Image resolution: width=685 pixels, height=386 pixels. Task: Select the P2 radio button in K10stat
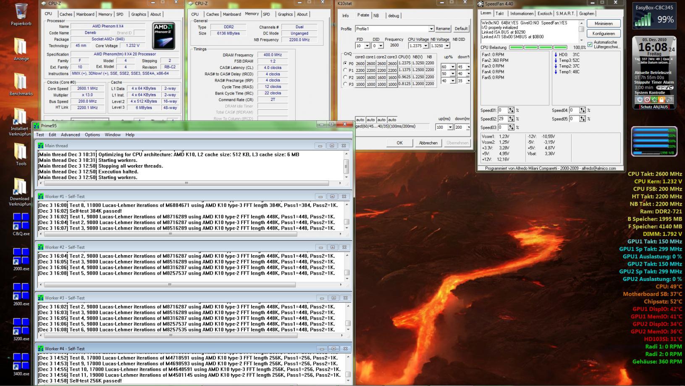coord(345,77)
